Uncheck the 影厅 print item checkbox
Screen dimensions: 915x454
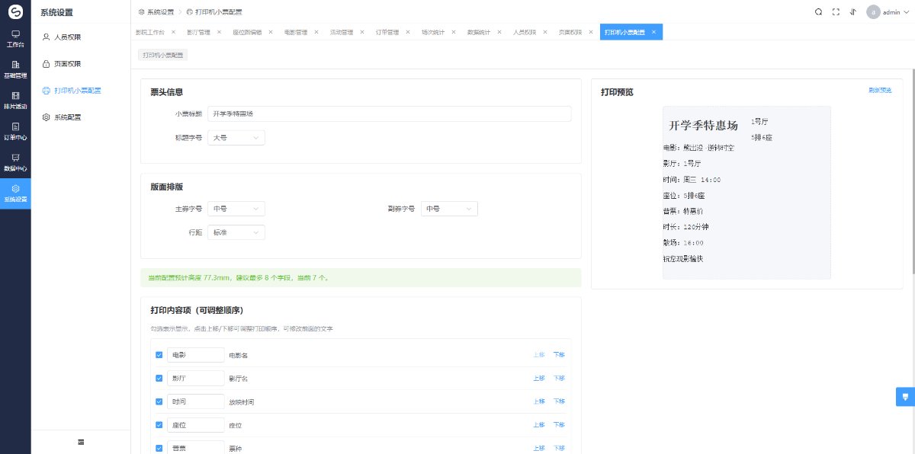pos(159,378)
